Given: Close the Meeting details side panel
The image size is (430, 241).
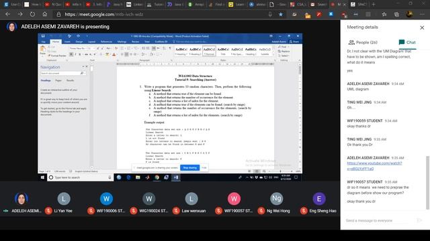Looking at the screenshot, I should pyautogui.click(x=422, y=27).
